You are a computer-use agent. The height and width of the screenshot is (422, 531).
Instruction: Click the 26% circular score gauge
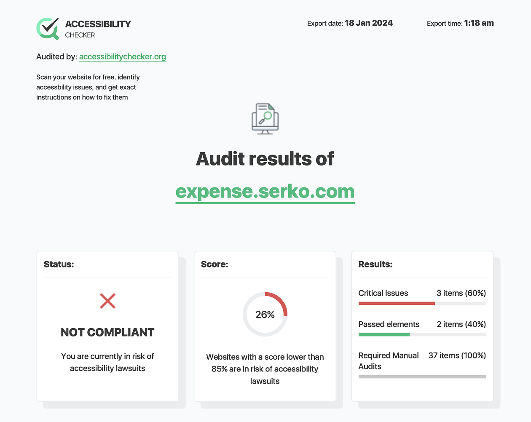point(265,314)
